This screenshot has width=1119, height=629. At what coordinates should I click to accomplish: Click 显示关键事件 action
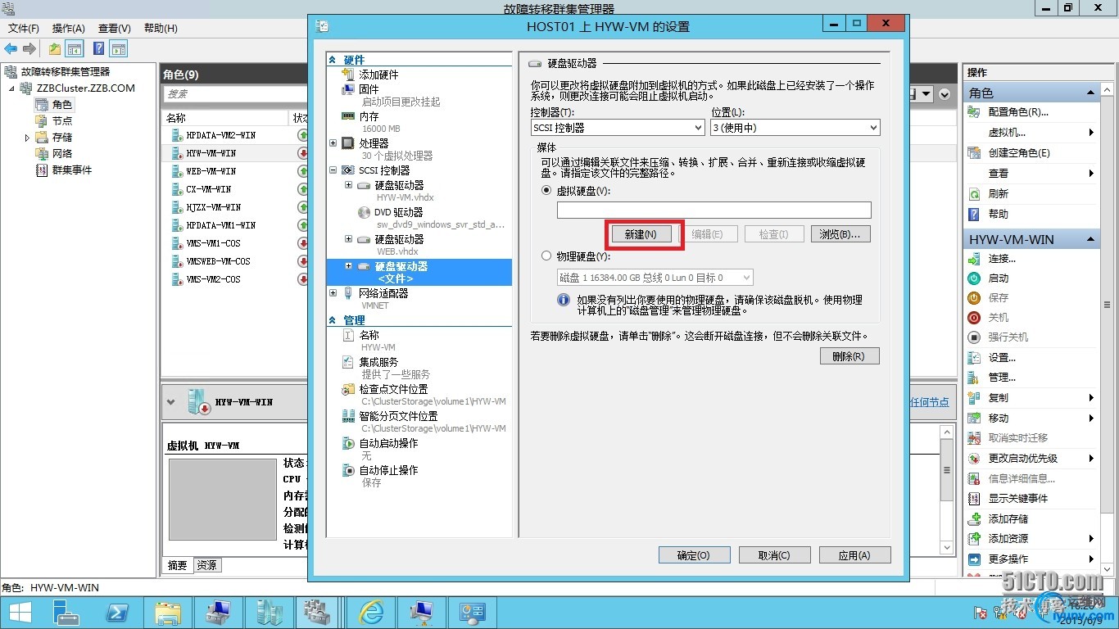(1018, 499)
